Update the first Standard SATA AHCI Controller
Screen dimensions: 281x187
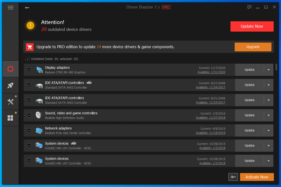(250, 85)
